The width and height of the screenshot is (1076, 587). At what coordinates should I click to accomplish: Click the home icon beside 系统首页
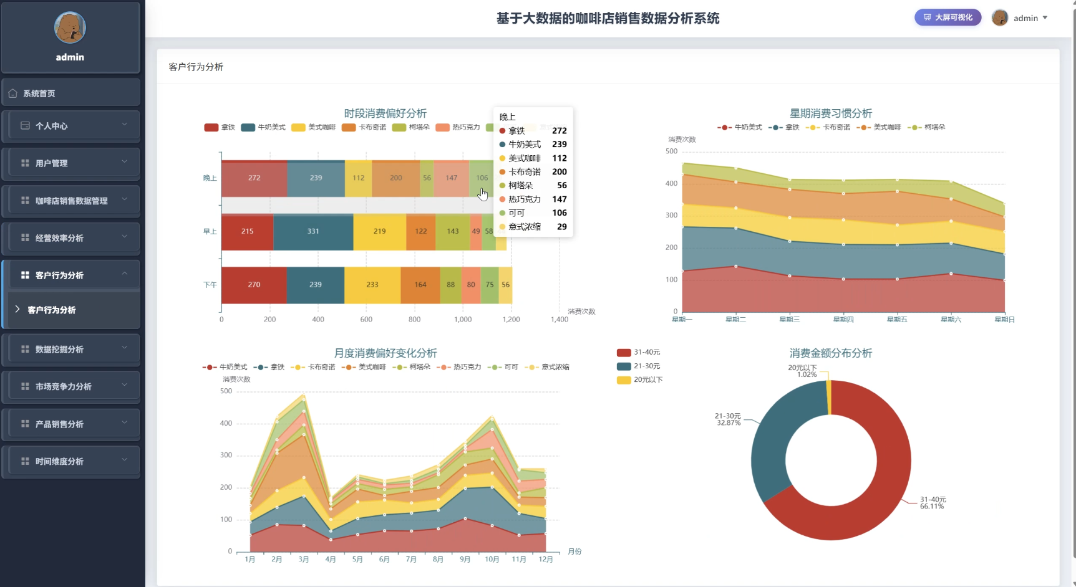coord(12,93)
